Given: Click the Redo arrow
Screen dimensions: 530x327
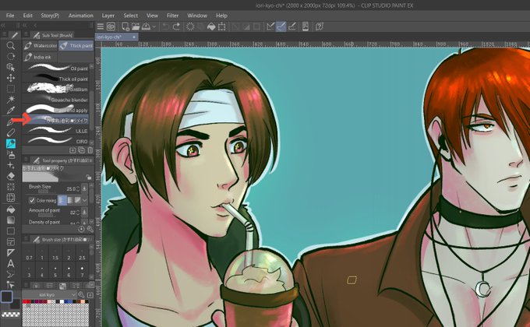Looking at the screenshot, I should click(x=176, y=26).
